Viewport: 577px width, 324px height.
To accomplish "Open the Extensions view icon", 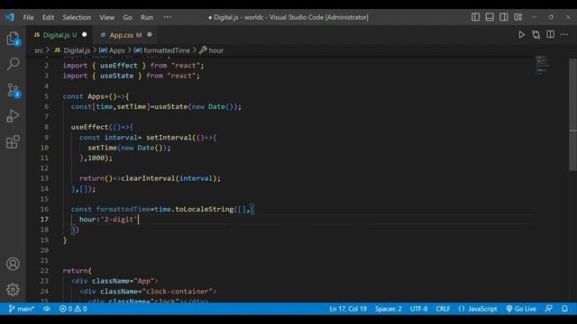I will (x=13, y=142).
